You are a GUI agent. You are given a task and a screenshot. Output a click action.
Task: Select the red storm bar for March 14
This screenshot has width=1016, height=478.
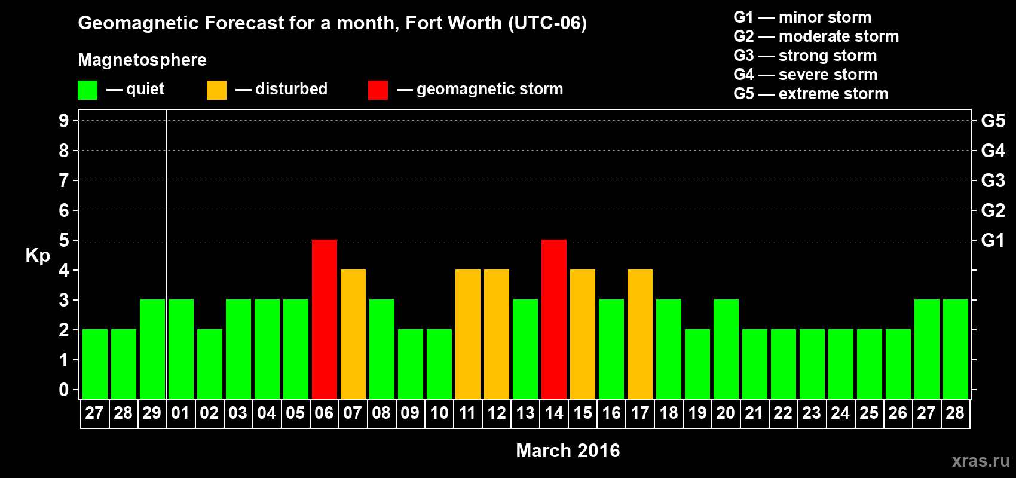point(554,320)
